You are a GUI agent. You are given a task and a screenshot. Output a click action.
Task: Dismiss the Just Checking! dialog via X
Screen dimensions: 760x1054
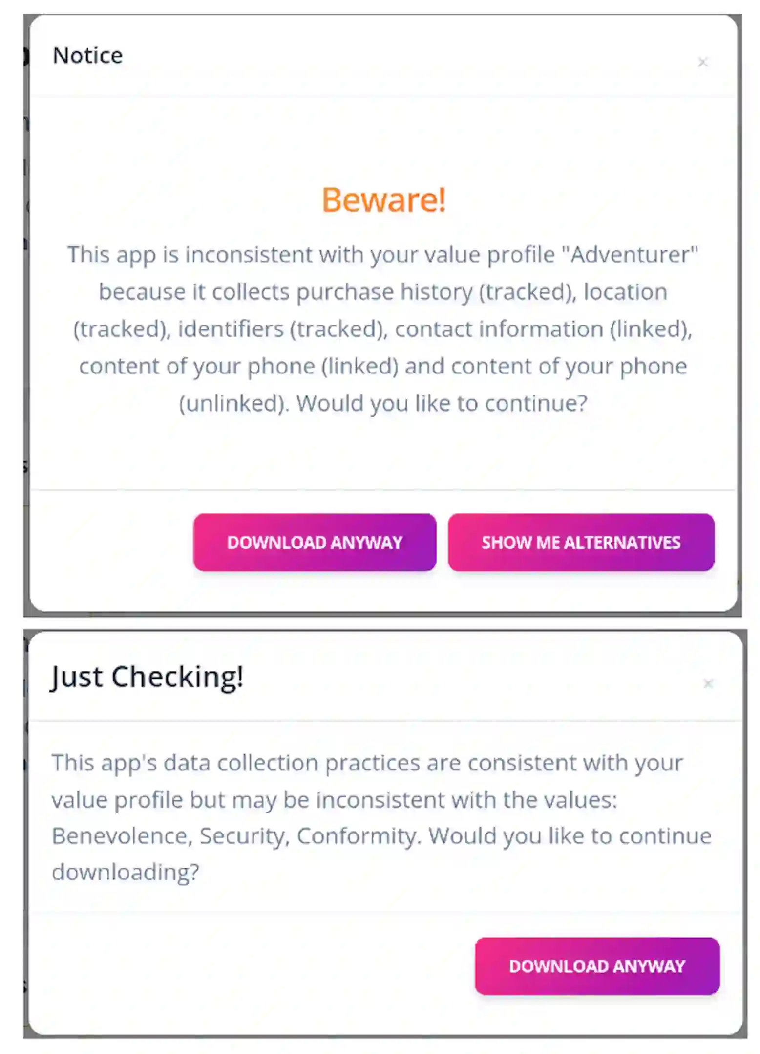pos(708,683)
